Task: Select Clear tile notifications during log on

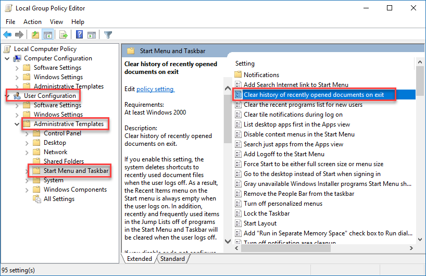Action: tap(293, 115)
